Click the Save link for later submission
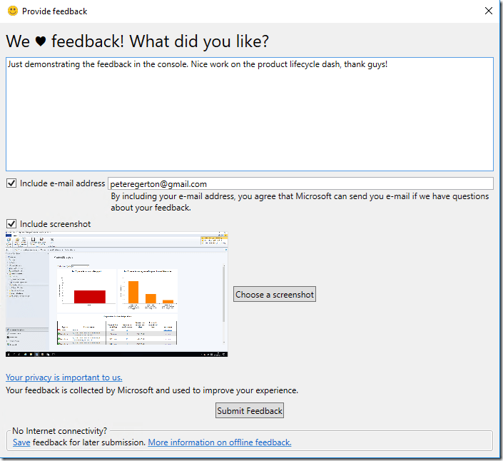The width and height of the screenshot is (503, 461). tap(21, 442)
